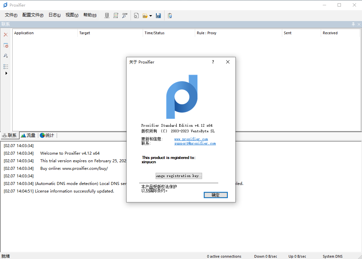Click the 确定 button in About dialog

(x=216, y=195)
